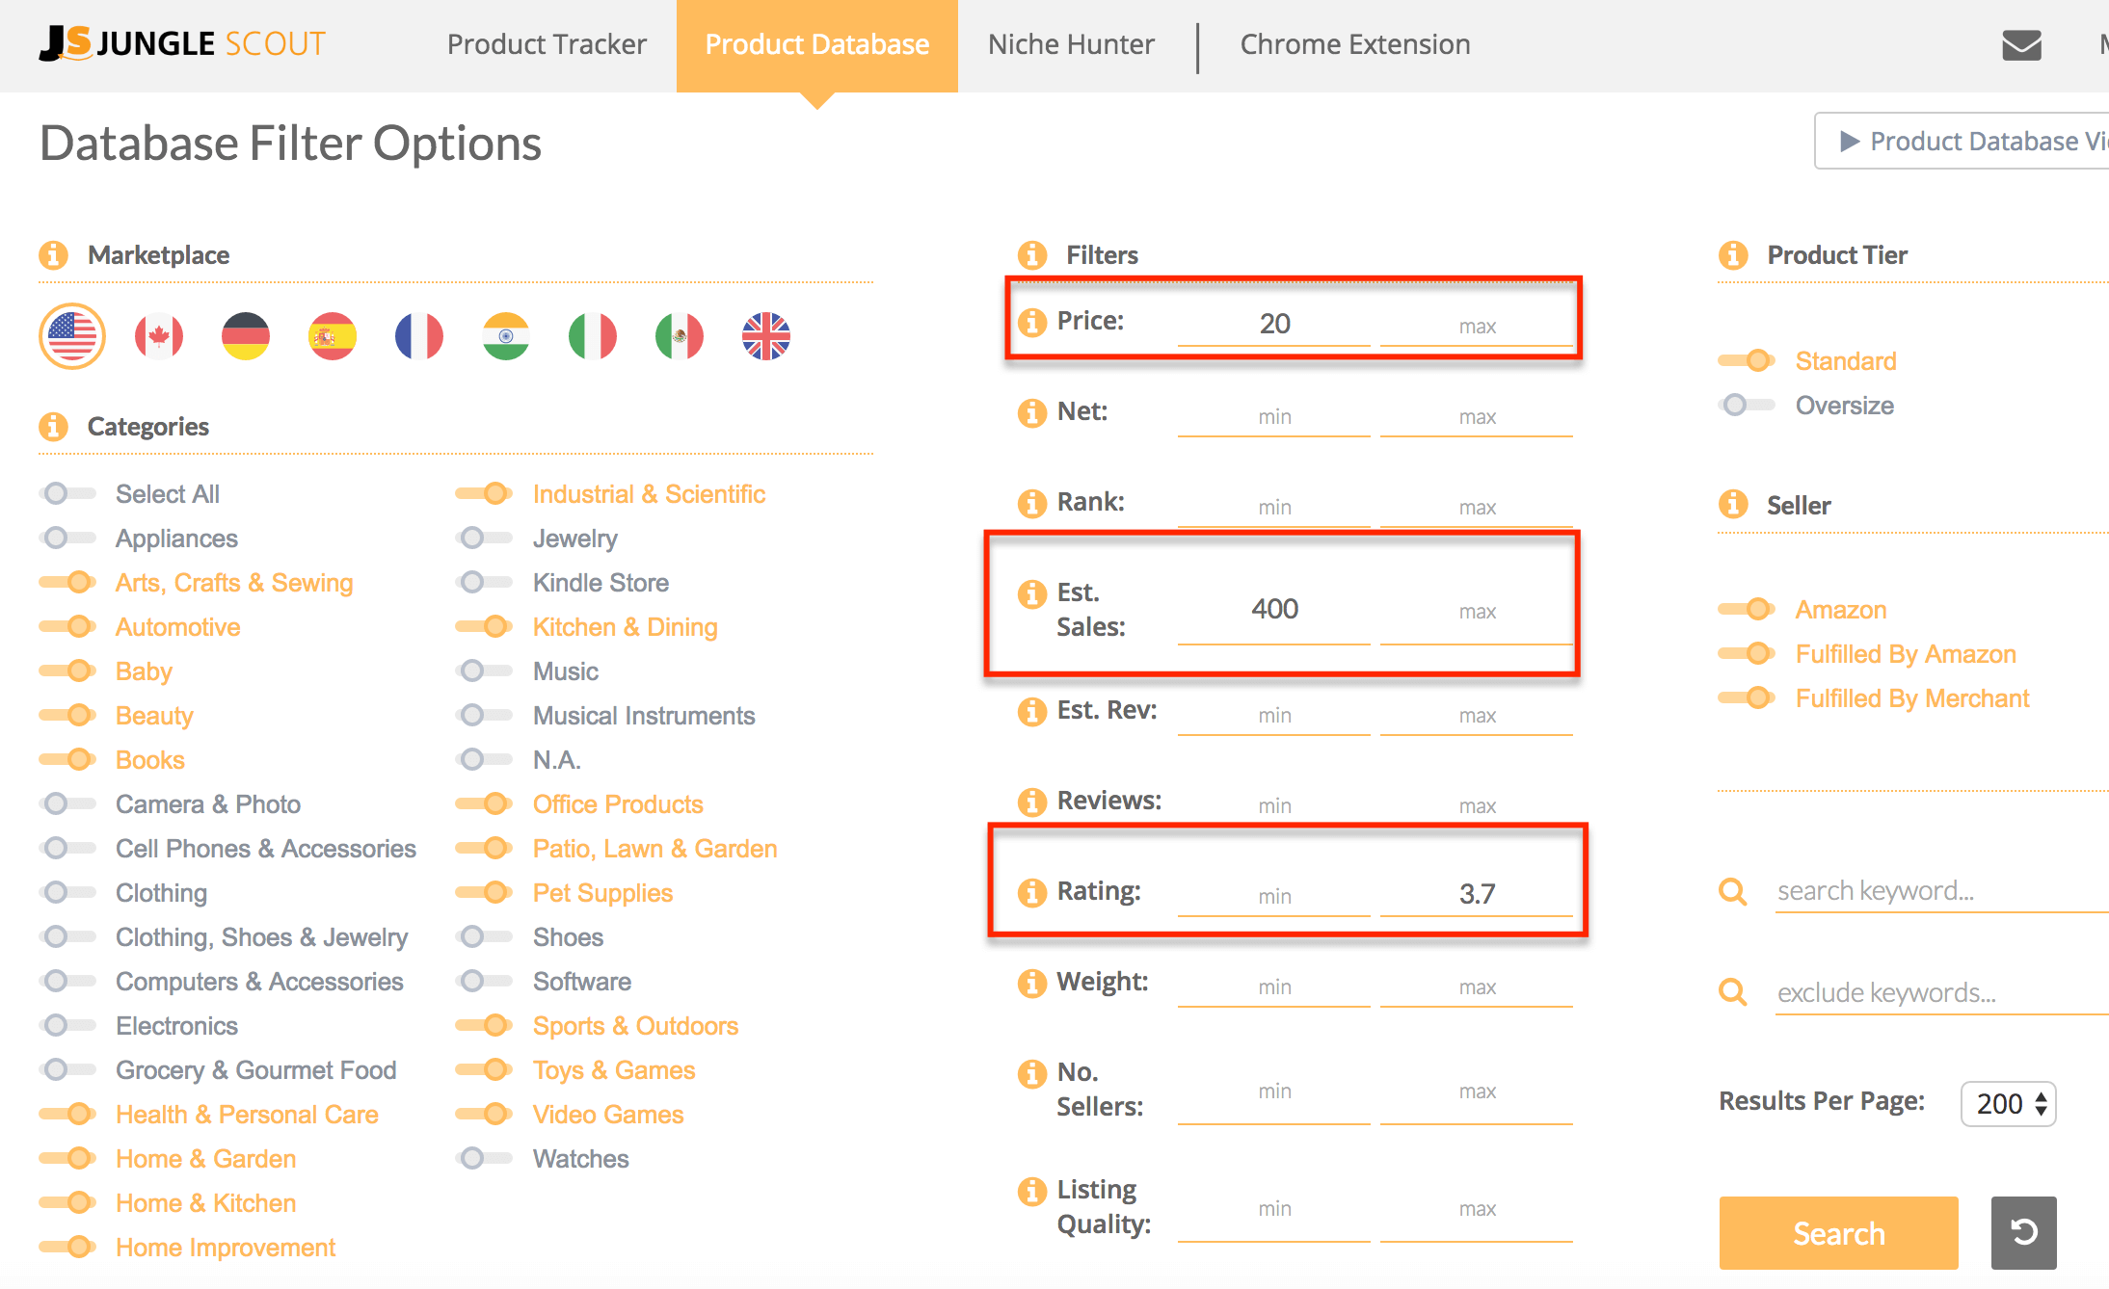
Task: Open the Product Tracker tab
Action: click(x=547, y=44)
